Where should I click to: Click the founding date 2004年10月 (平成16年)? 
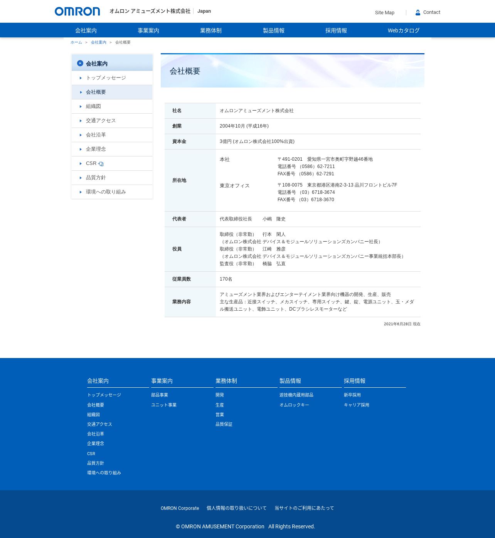tap(244, 126)
